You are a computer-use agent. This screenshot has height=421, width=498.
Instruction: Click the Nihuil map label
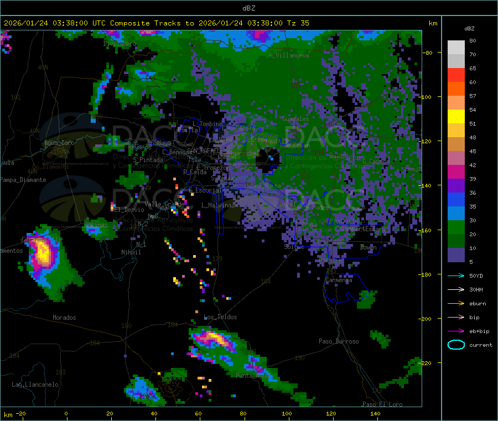[131, 252]
